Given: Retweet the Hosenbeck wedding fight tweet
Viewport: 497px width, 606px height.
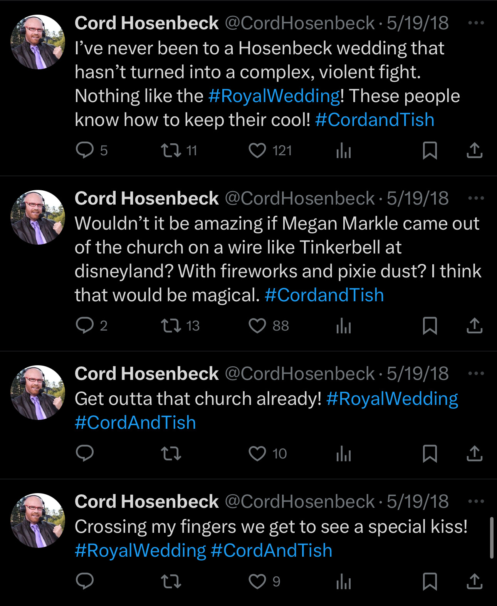Looking at the screenshot, I should click(x=171, y=150).
